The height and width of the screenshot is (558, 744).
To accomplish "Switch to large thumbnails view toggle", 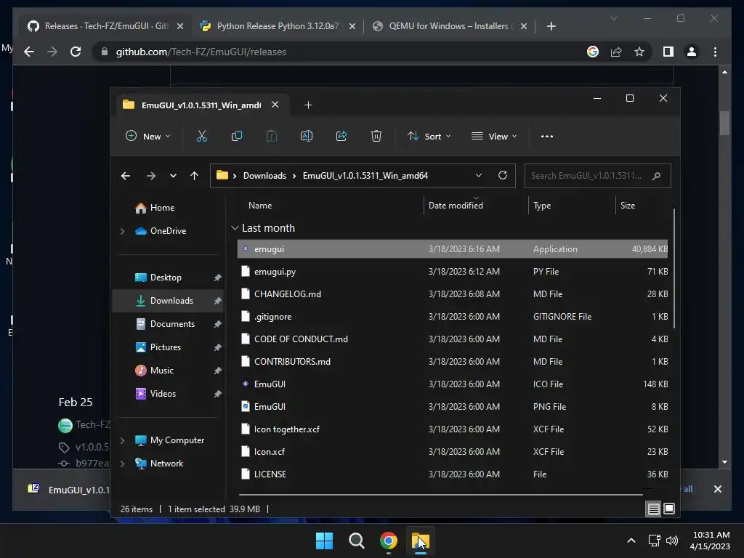I will pos(669,509).
